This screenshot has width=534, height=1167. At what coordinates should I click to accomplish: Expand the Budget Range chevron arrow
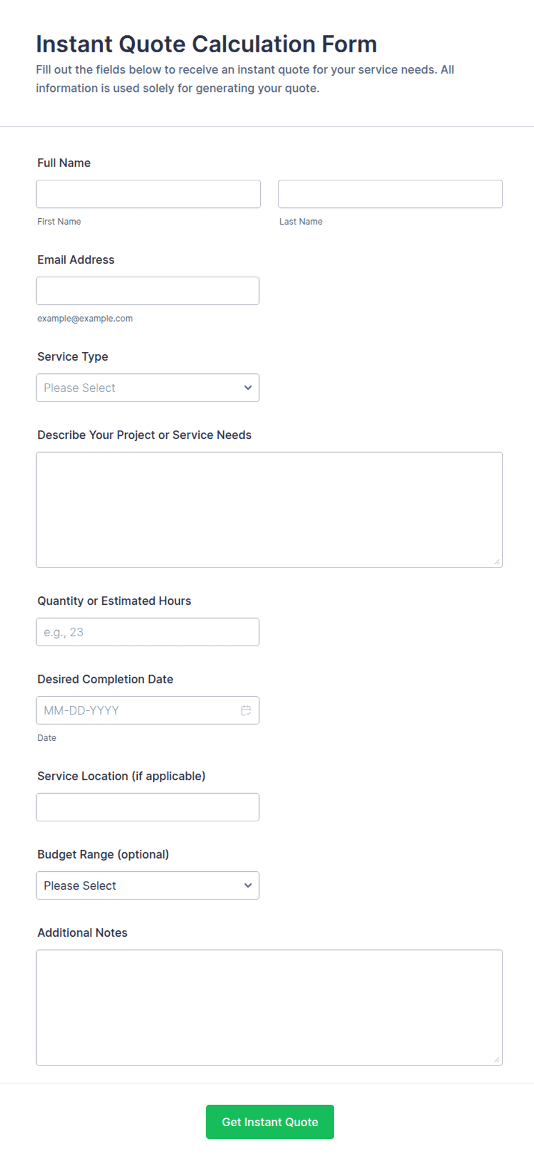click(x=248, y=886)
